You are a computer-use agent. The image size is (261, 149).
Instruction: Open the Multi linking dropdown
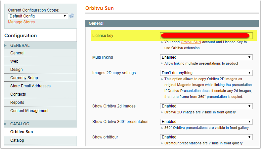tap(206, 57)
